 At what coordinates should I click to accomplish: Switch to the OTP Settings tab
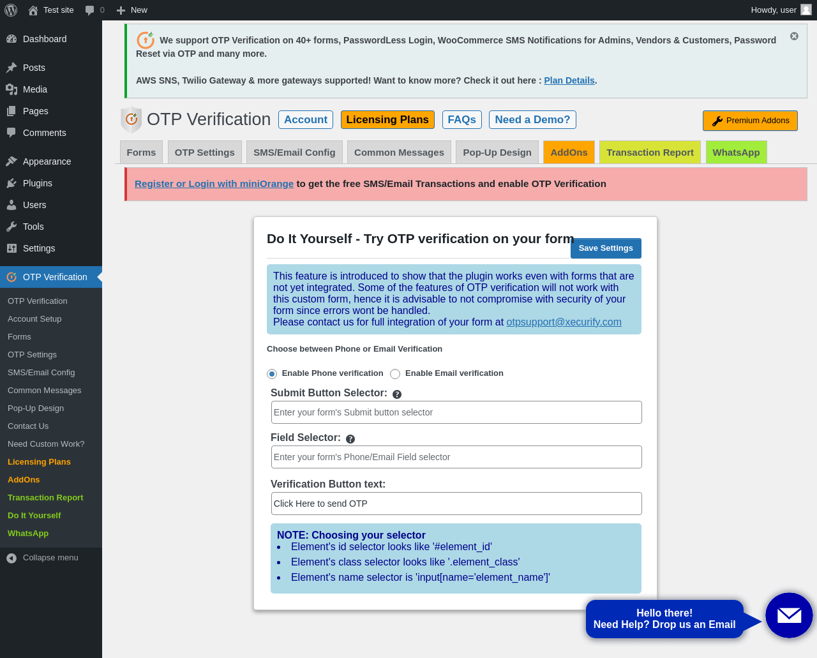click(x=205, y=153)
